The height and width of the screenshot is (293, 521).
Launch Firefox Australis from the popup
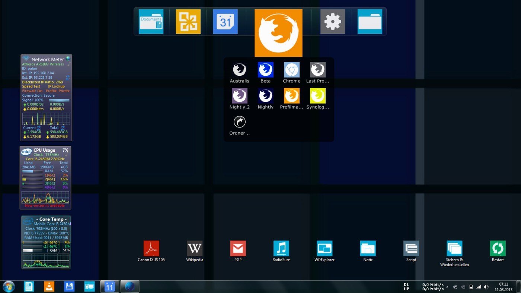(240, 73)
